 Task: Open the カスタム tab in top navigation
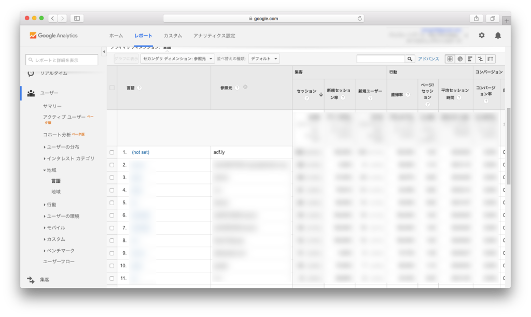[x=173, y=36]
